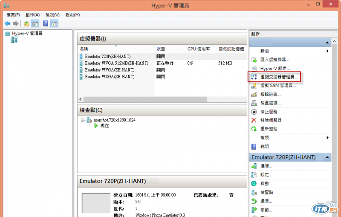This screenshot has width=341, height=217.
Task: Click the green 啟動 power icon
Action: point(254,183)
